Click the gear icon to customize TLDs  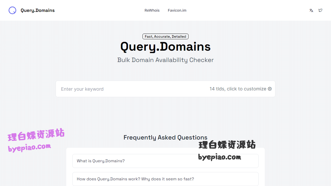[x=270, y=89]
